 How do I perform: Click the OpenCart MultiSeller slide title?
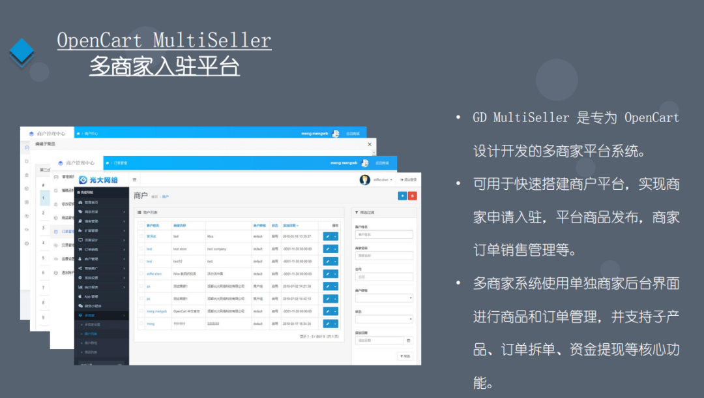(164, 40)
